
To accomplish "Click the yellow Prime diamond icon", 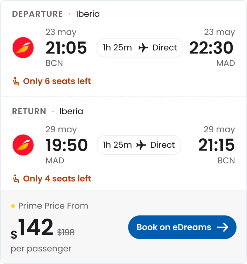I will (13, 206).
